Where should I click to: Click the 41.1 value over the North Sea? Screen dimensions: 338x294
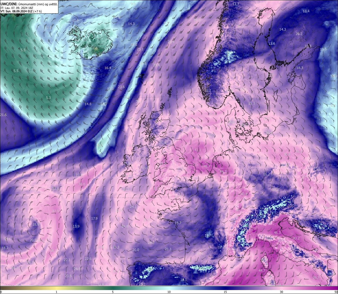tap(198, 150)
